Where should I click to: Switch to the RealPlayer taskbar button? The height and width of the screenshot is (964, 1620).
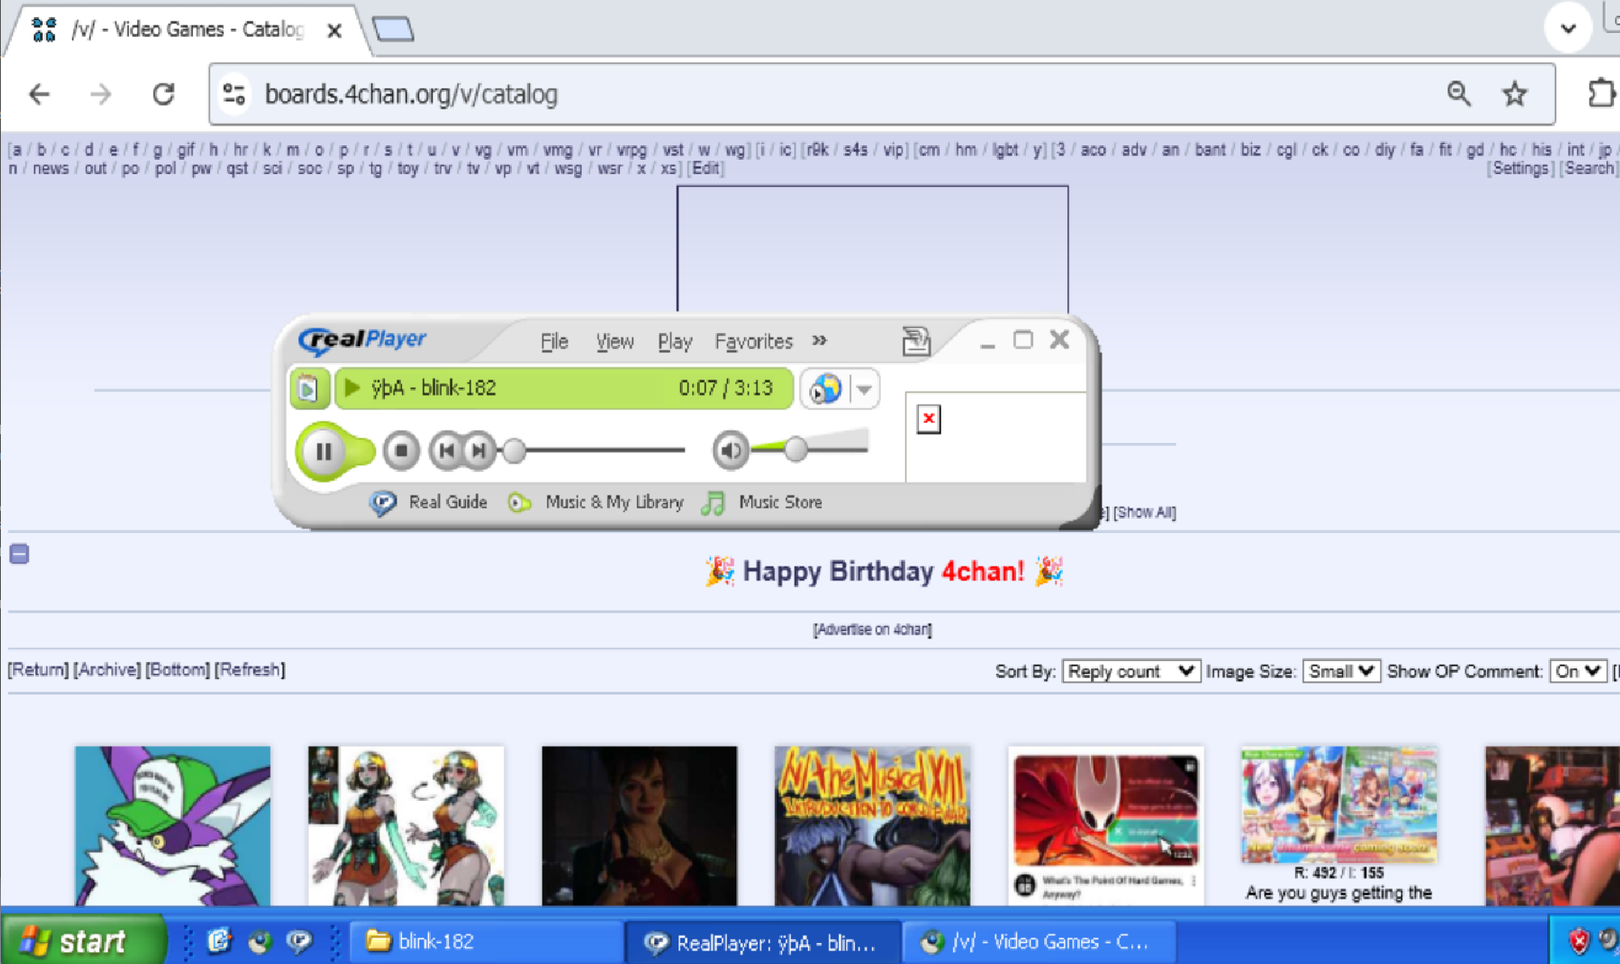point(763,942)
